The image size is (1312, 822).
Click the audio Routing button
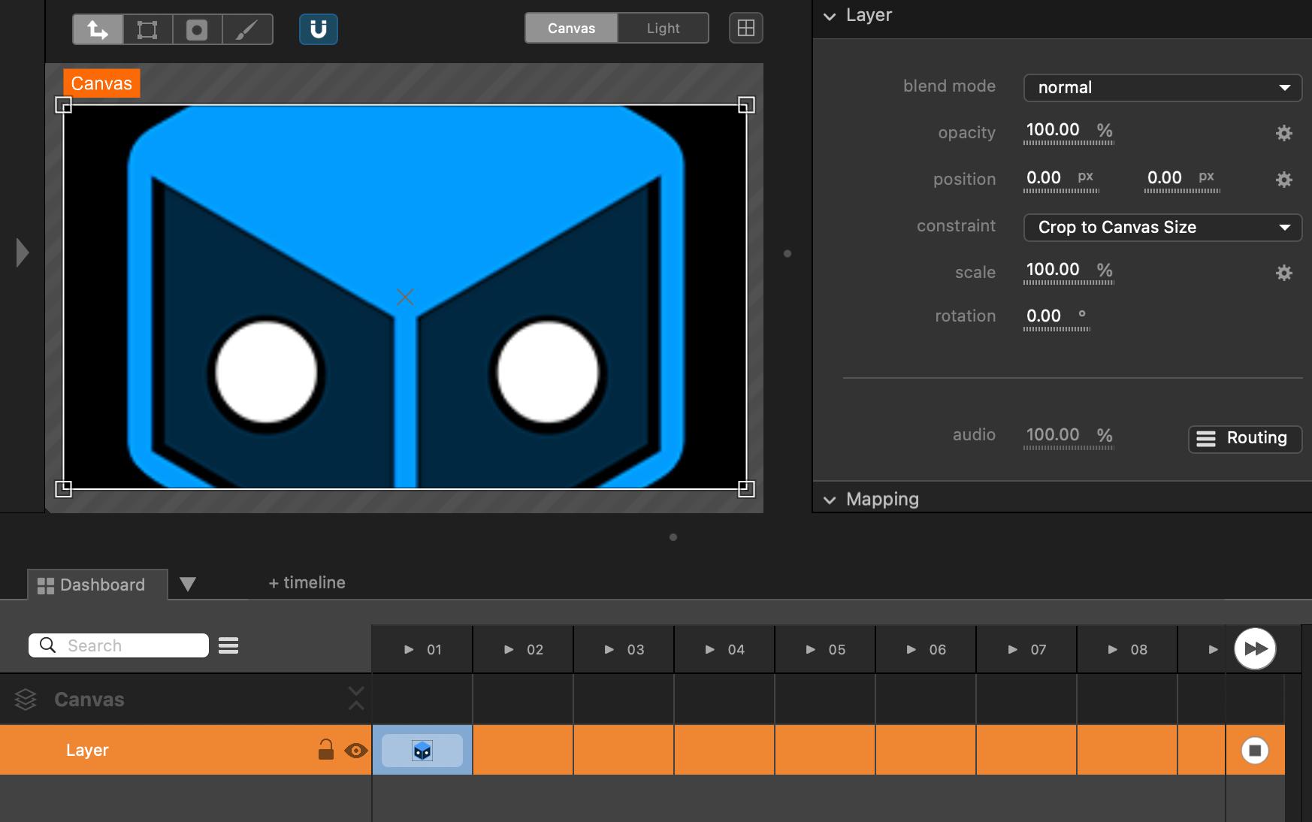tap(1244, 438)
